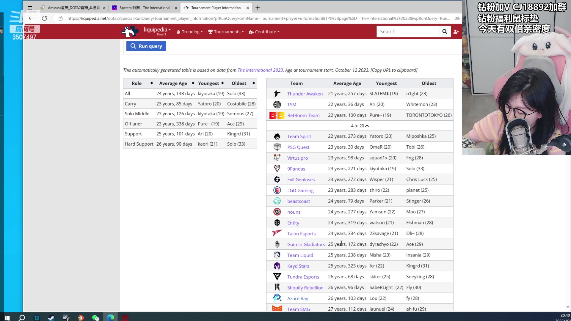Viewport: 571px width, 321px height.
Task: Click the Entity team logo
Action: 277,223
